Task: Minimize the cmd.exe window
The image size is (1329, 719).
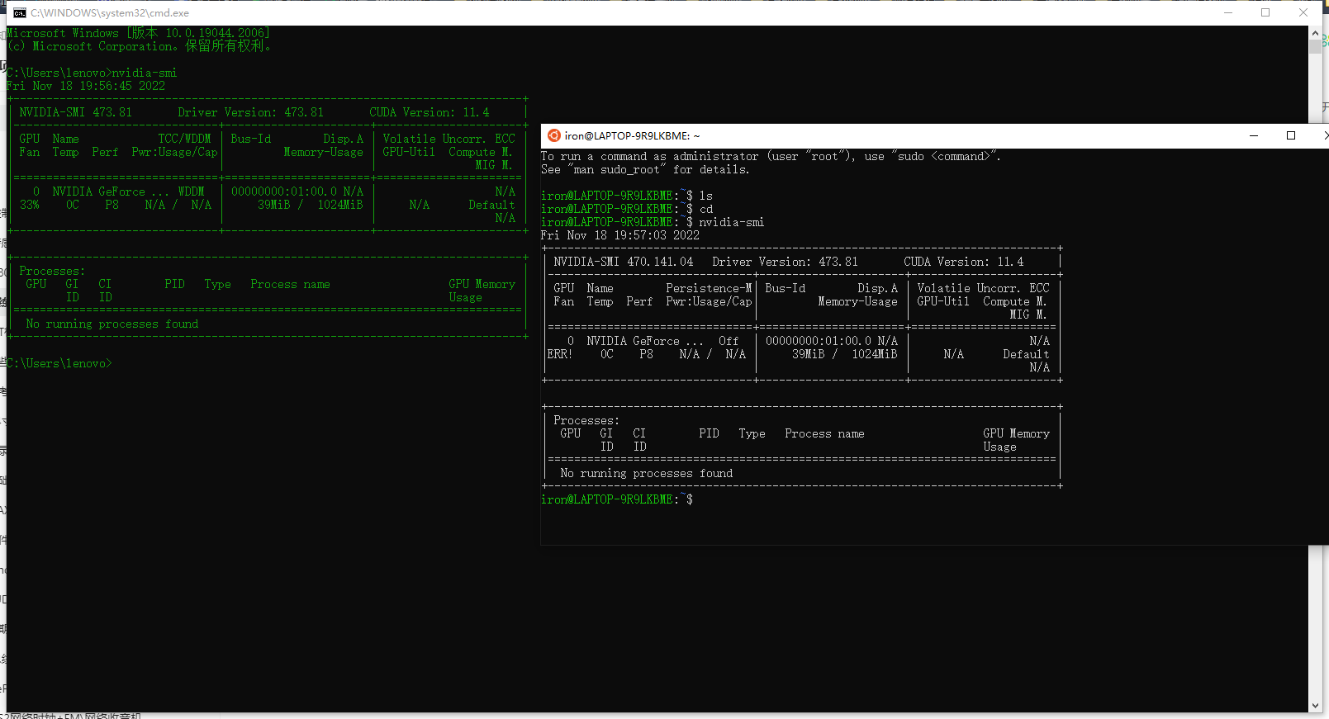Action: coord(1228,12)
